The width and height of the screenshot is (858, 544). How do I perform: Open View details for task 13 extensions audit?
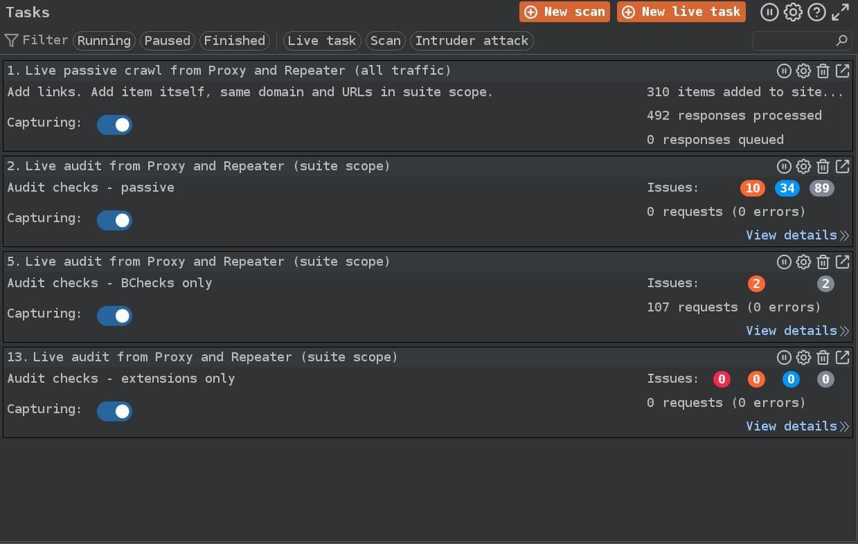[797, 426]
